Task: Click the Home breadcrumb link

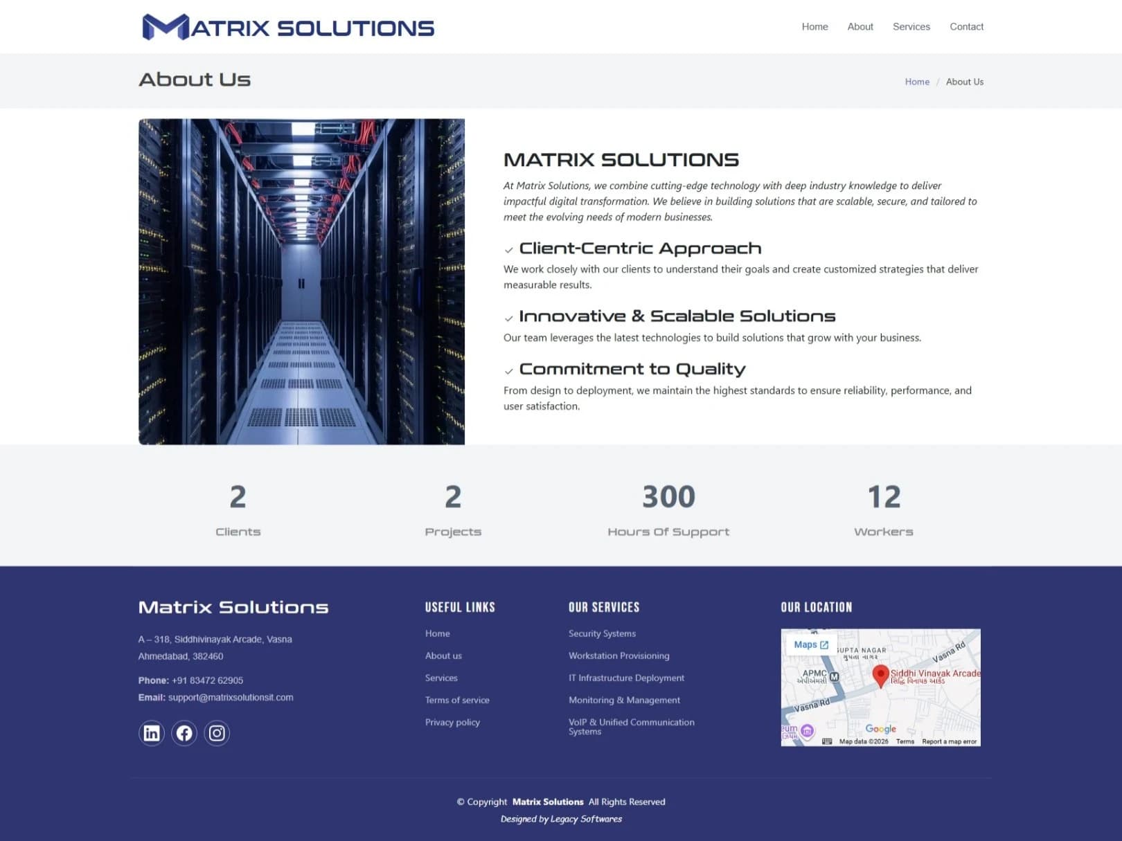Action: [917, 82]
